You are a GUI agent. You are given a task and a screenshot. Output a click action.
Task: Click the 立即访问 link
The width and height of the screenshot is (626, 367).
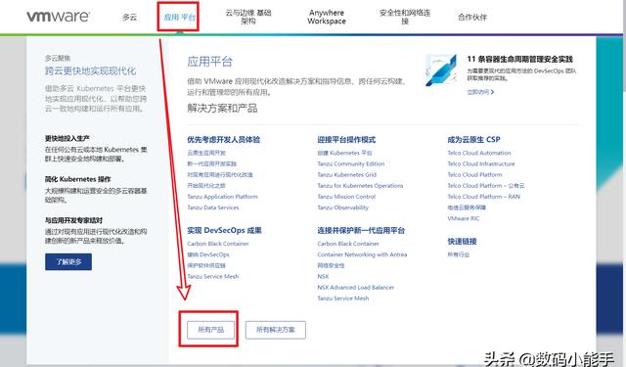point(480,92)
